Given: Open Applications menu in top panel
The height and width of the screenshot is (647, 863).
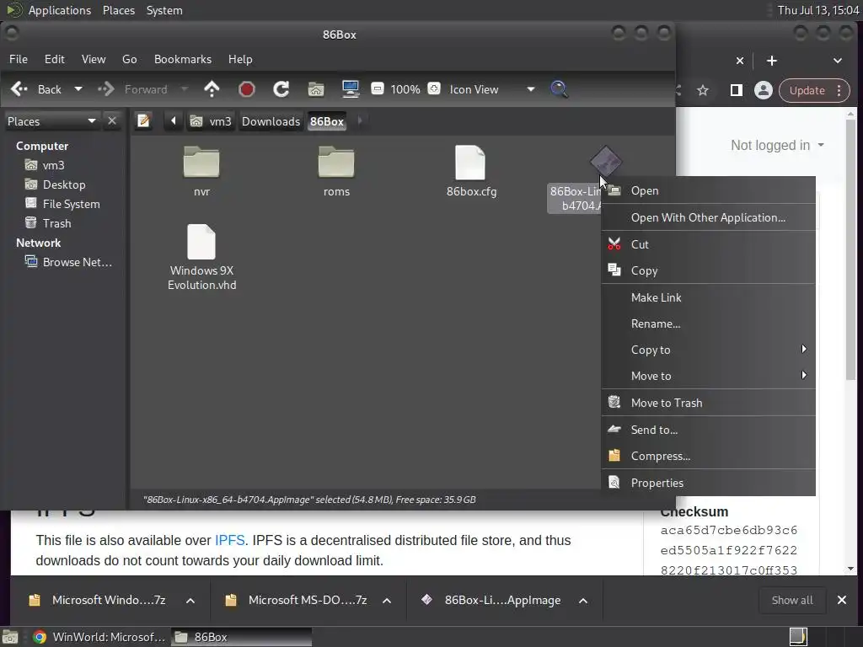Looking at the screenshot, I should click(60, 10).
